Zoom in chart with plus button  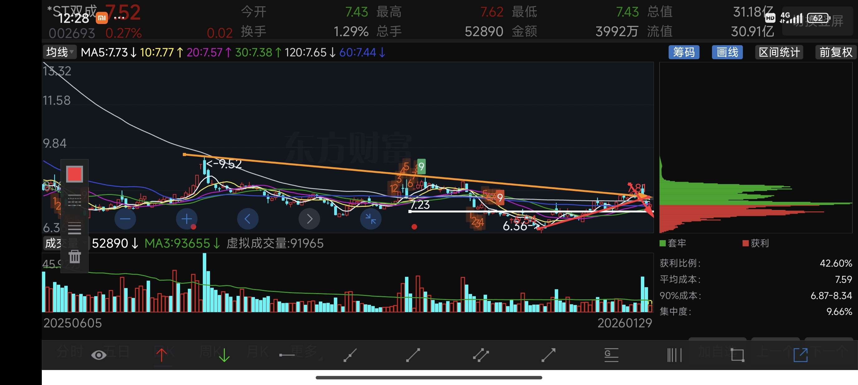[187, 219]
